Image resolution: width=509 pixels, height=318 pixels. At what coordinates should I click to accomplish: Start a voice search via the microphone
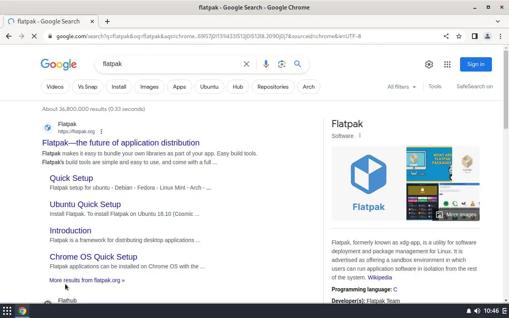click(266, 64)
